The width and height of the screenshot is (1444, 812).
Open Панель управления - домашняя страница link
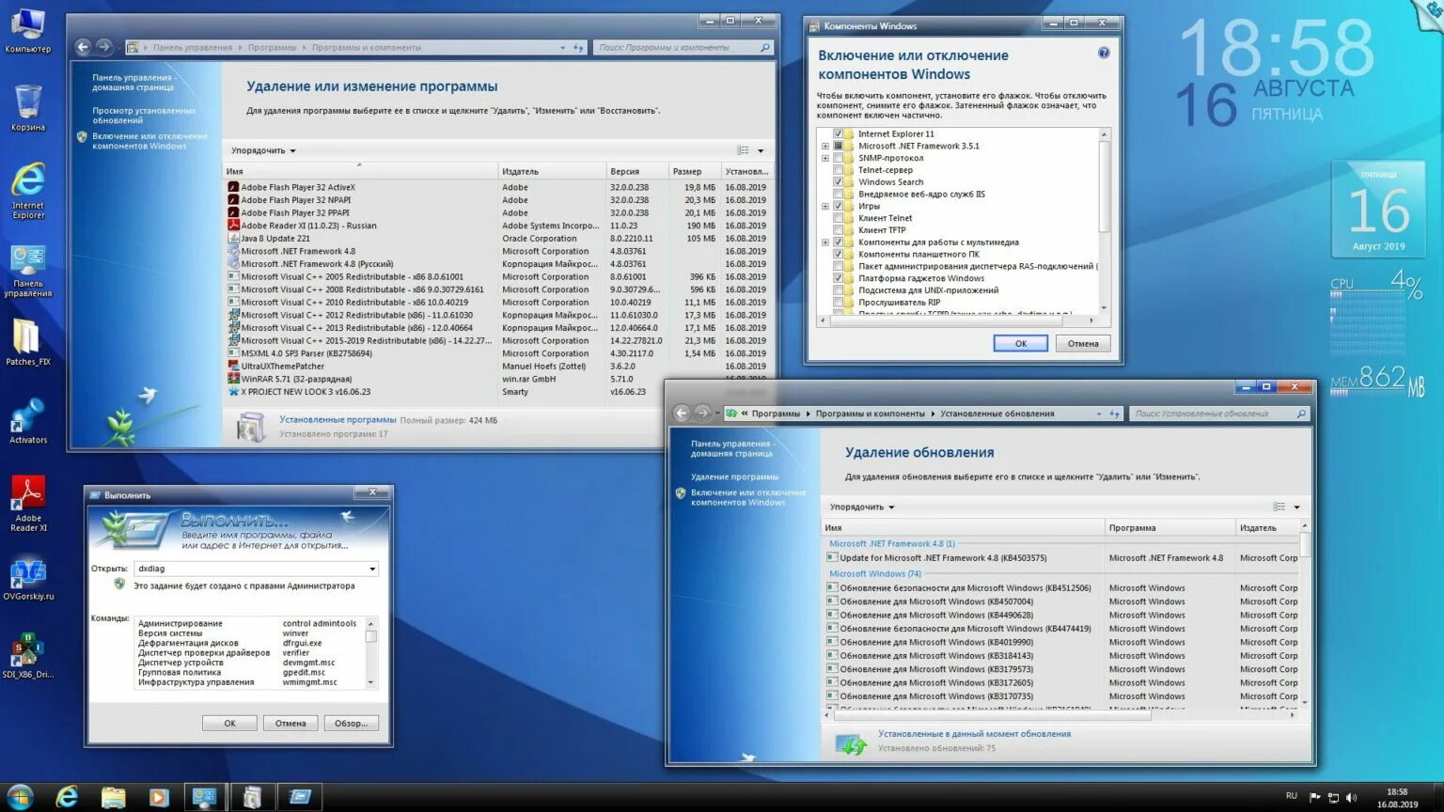[132, 83]
